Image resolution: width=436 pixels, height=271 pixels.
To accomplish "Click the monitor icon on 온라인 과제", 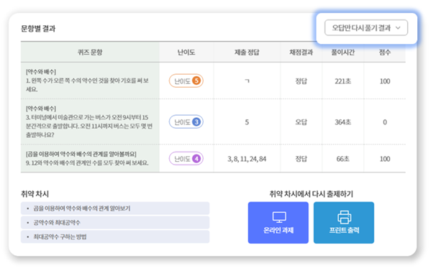I will 279,217.
